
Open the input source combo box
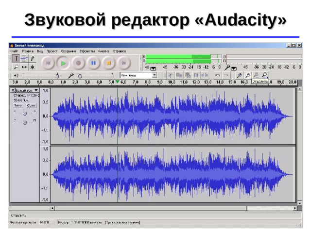(138, 75)
